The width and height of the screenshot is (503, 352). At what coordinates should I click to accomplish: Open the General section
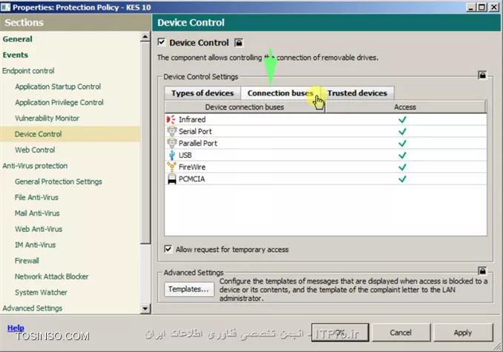tap(17, 39)
